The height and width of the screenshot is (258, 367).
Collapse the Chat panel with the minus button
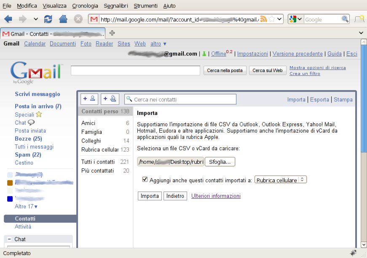tap(9, 239)
